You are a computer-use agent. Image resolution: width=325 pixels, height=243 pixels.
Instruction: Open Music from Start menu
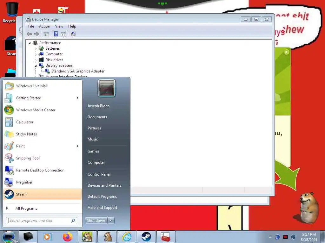[93, 139]
